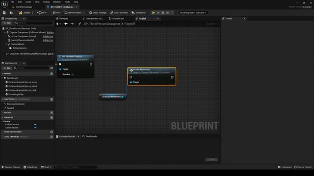Click the Browse to asset icon
The image size is (314, 176).
(x=11, y=13)
